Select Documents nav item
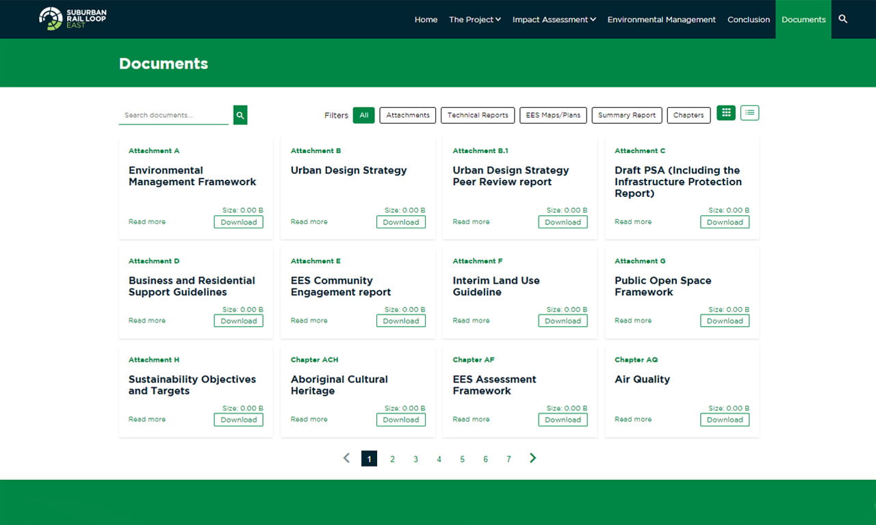This screenshot has width=876, height=525. pos(803,19)
